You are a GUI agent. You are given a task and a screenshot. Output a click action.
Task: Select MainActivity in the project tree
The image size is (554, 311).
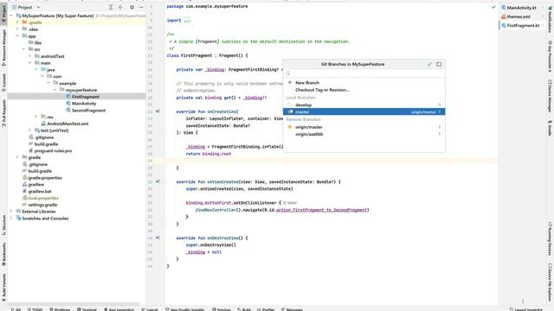[x=84, y=104]
